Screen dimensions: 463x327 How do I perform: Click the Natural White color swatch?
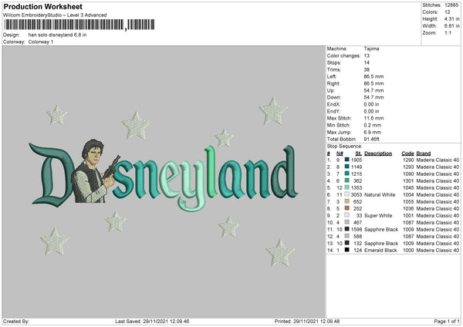pyautogui.click(x=347, y=194)
